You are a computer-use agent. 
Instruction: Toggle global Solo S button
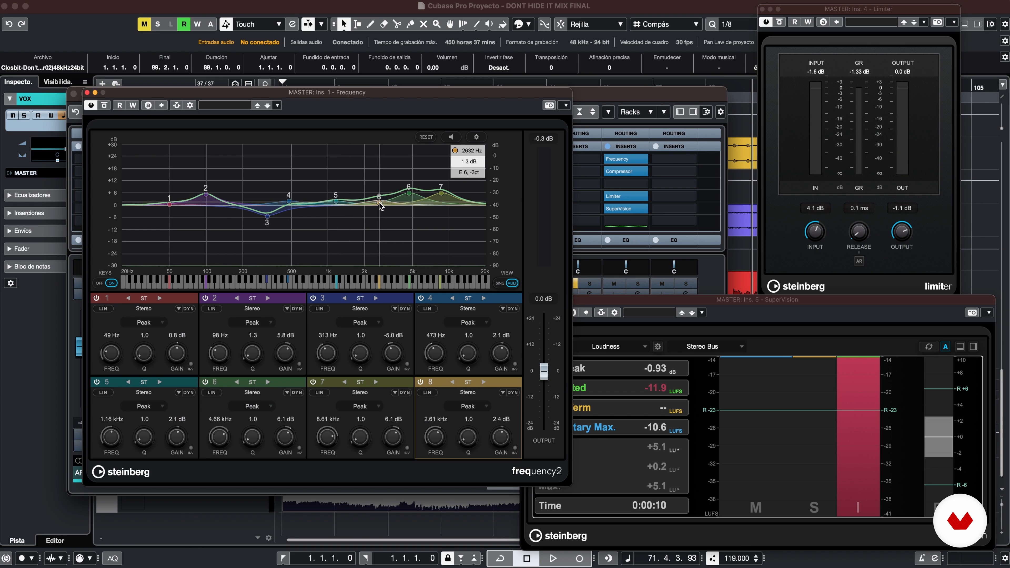click(158, 24)
